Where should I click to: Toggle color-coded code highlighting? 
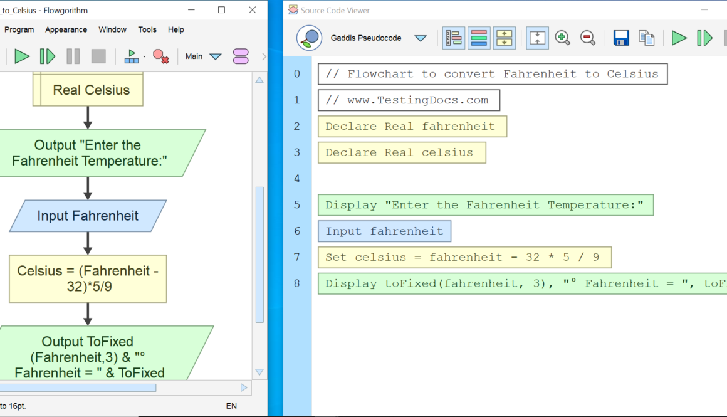[x=479, y=38]
